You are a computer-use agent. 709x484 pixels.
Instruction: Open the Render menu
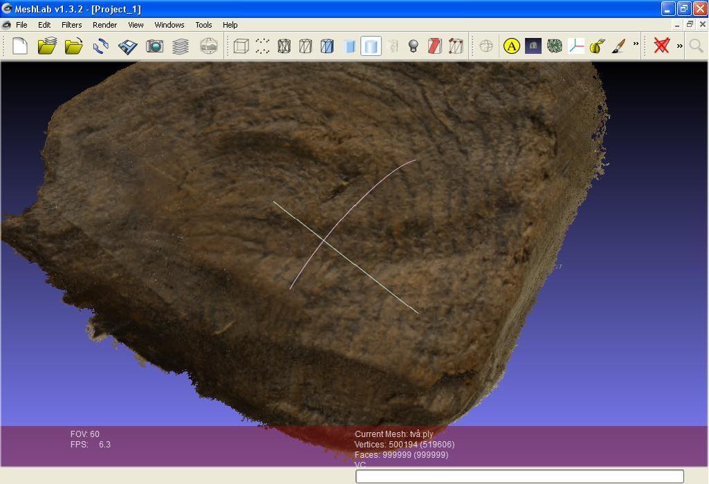point(105,25)
